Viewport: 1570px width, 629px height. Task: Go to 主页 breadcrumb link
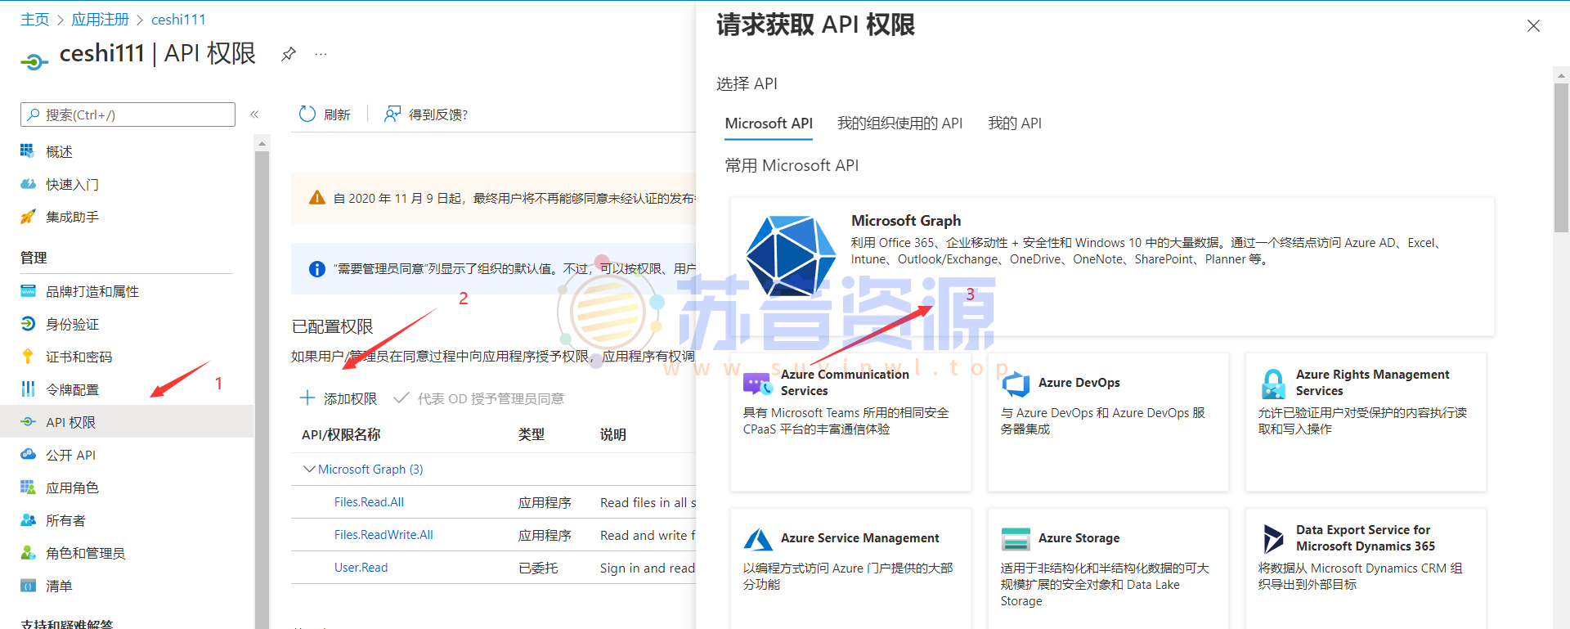click(x=35, y=20)
